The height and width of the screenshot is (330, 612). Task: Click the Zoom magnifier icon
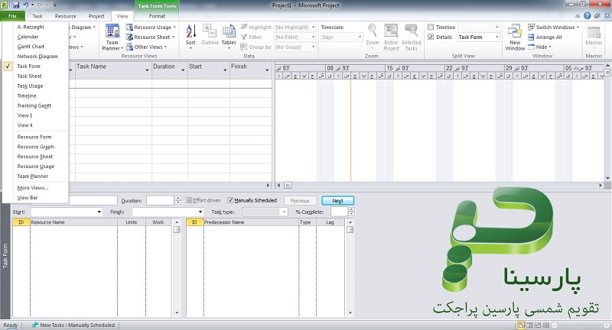coord(373,31)
